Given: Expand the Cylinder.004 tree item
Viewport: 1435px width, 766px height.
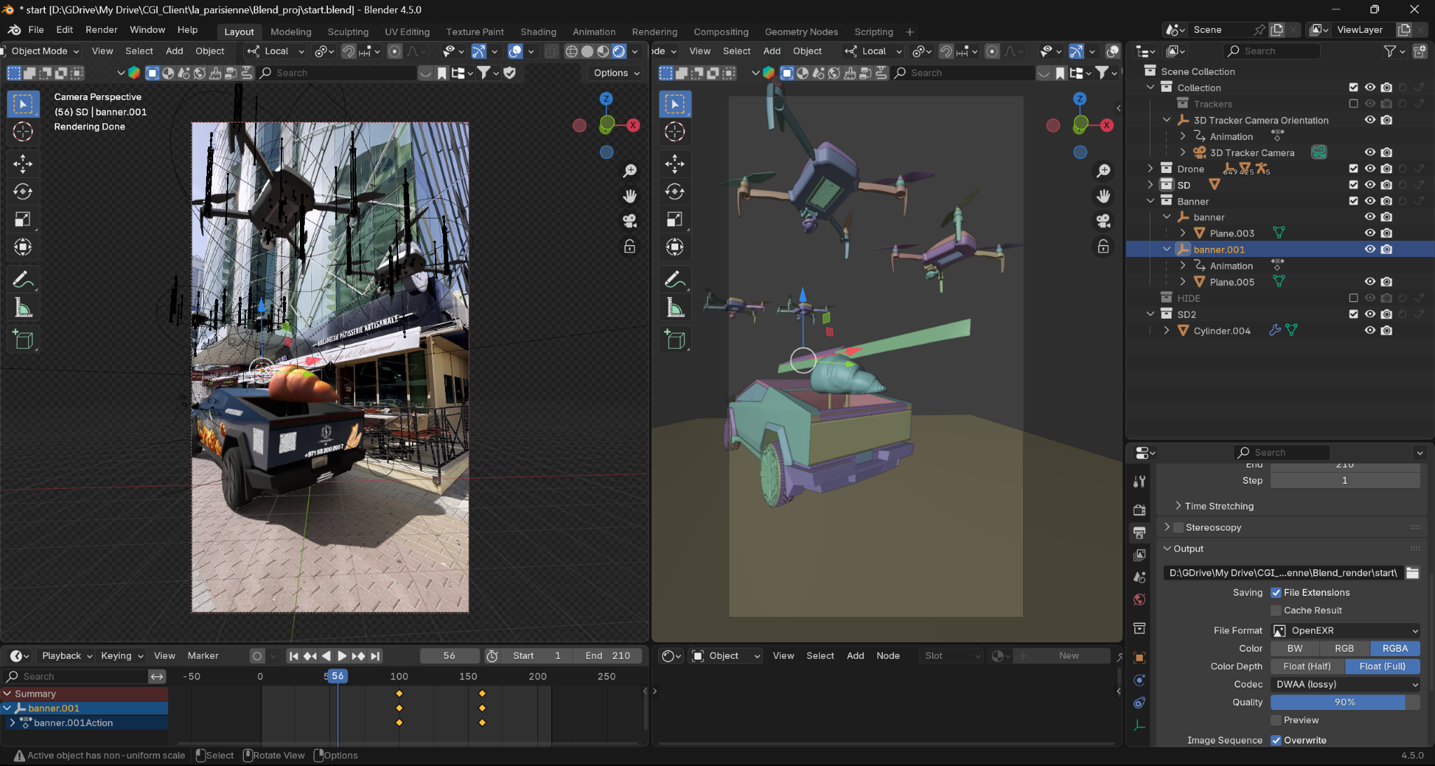Looking at the screenshot, I should click(1166, 330).
